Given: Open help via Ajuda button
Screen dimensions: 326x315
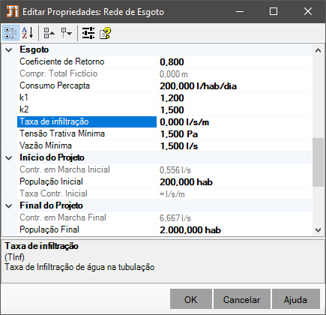Looking at the screenshot, I should coord(296,299).
